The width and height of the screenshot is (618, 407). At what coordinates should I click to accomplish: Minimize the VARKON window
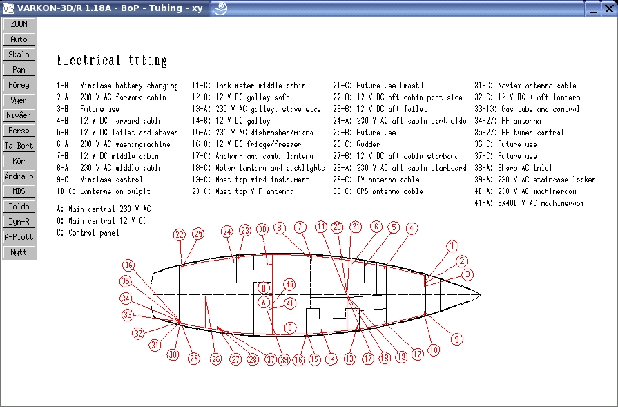coord(592,8)
